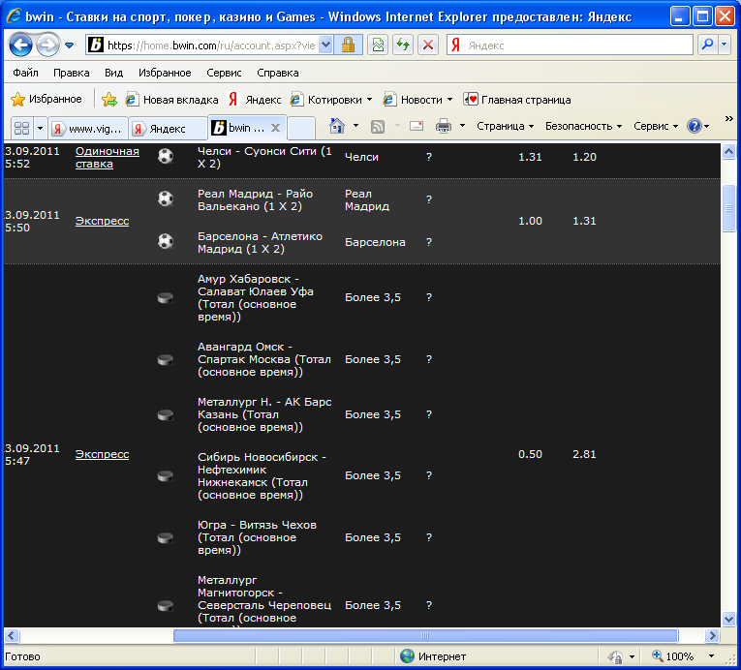741x670 pixels.
Task: Open the Новая вкладка favorite link
Action: point(172,100)
